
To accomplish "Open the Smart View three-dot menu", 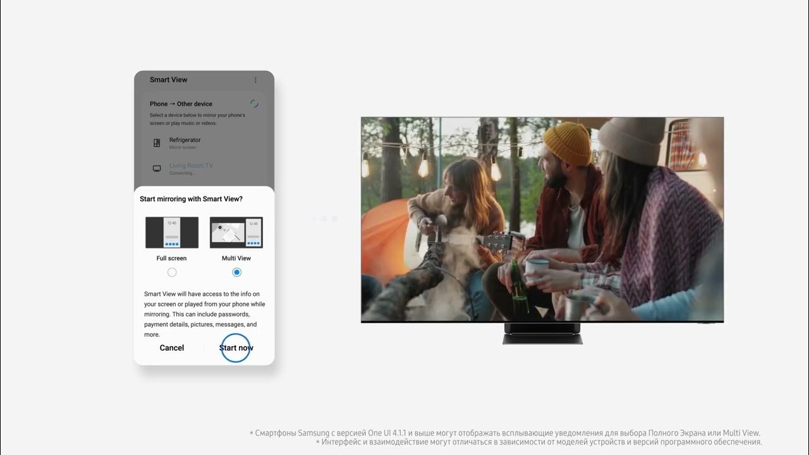I will click(x=255, y=80).
